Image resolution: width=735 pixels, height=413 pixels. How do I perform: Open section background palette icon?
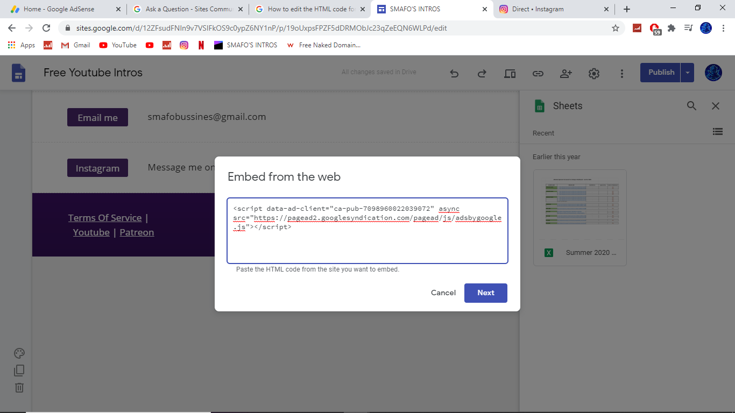(x=19, y=353)
